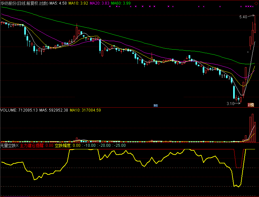The height and width of the screenshot is (197, 259).
Task: Open the 财 financial info marker
Action: point(156,105)
